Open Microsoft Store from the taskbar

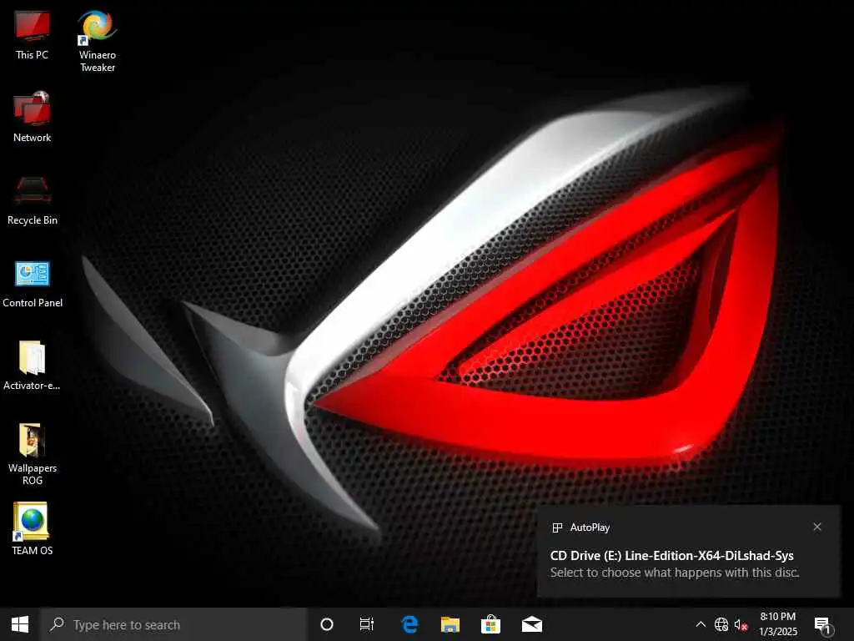coord(490,624)
